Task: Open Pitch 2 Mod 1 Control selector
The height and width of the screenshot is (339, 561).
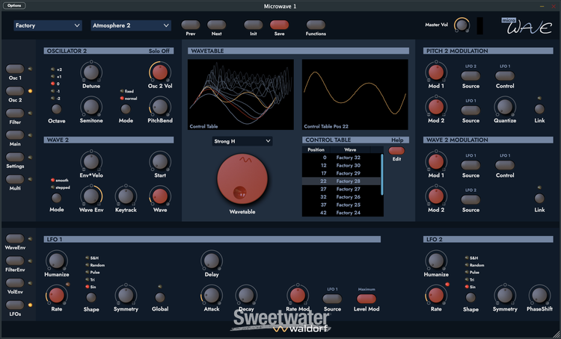Action: click(505, 75)
